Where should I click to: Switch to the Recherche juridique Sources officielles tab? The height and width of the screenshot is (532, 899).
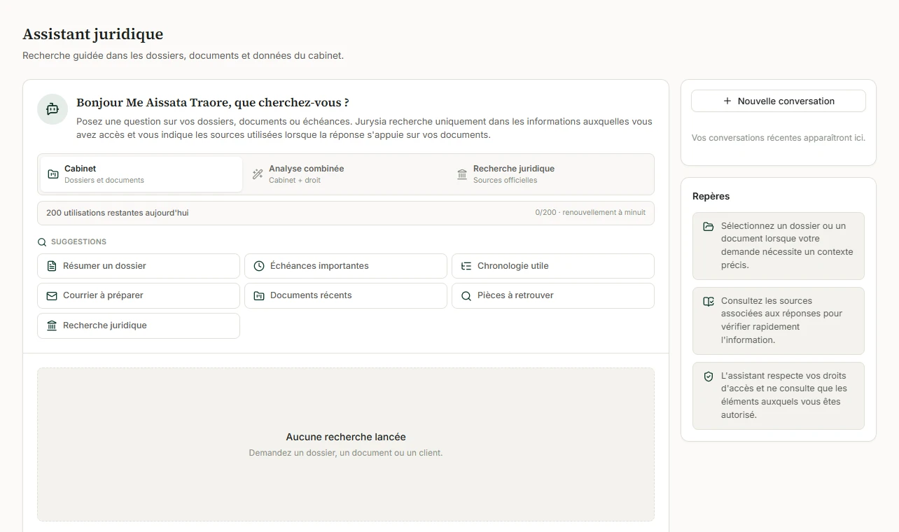(550, 174)
